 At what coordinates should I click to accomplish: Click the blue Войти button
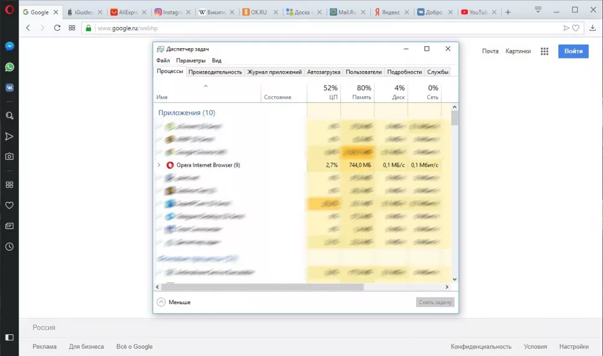(573, 51)
